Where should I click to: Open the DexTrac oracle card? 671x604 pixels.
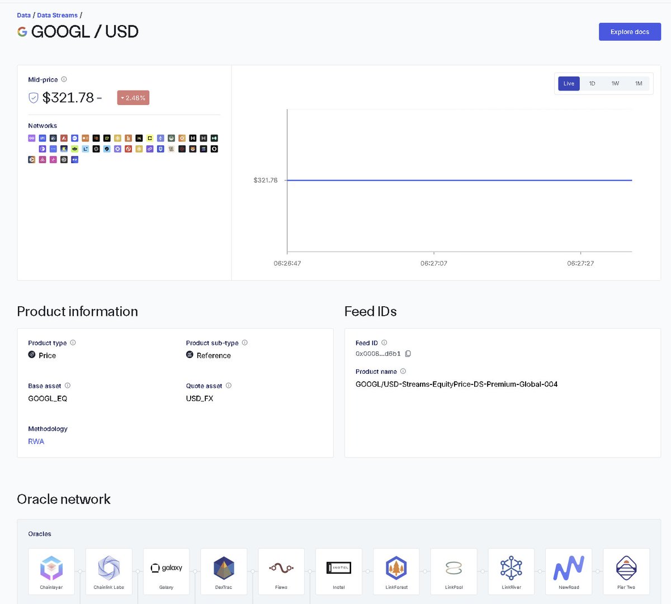click(224, 571)
